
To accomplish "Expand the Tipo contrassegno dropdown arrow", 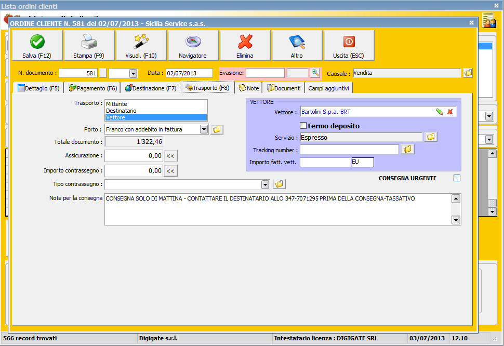I will pos(265,185).
